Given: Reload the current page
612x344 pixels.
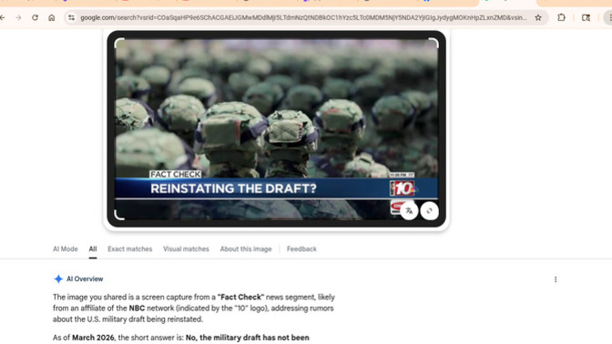Looking at the screenshot, I should tap(36, 17).
